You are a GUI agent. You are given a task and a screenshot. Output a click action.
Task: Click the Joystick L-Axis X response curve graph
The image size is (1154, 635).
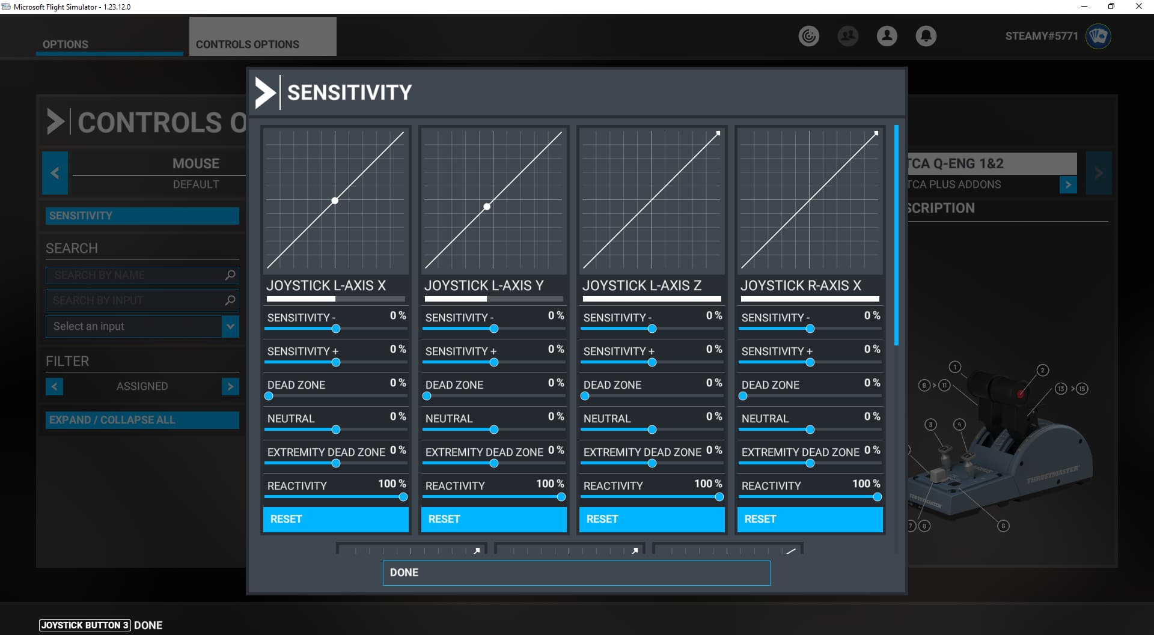click(336, 200)
